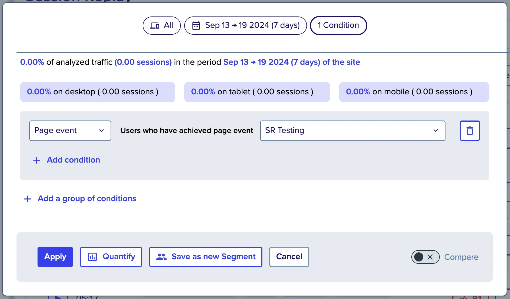The width and height of the screenshot is (510, 299).
Task: Click the desktop sessions stat card
Action: point(98,92)
